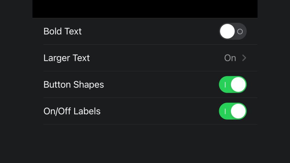The width and height of the screenshot is (290, 163).
Task: Tap the white knob of On/Off Labels switch
Action: [x=238, y=111]
